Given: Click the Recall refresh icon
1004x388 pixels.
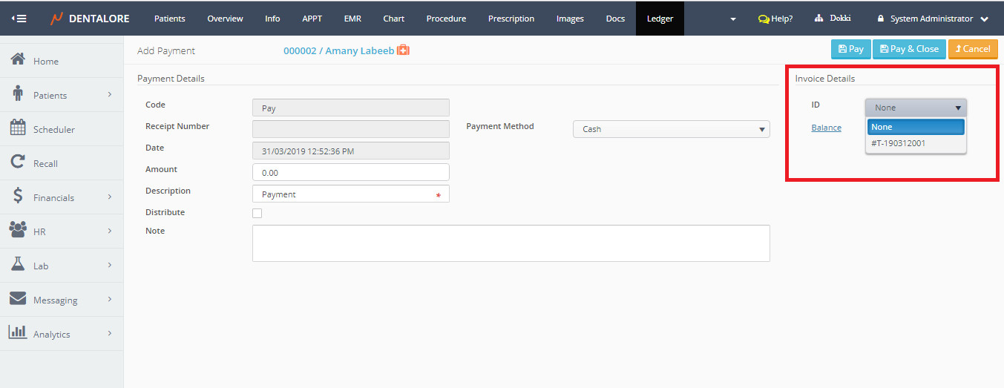Looking at the screenshot, I should coord(18,162).
